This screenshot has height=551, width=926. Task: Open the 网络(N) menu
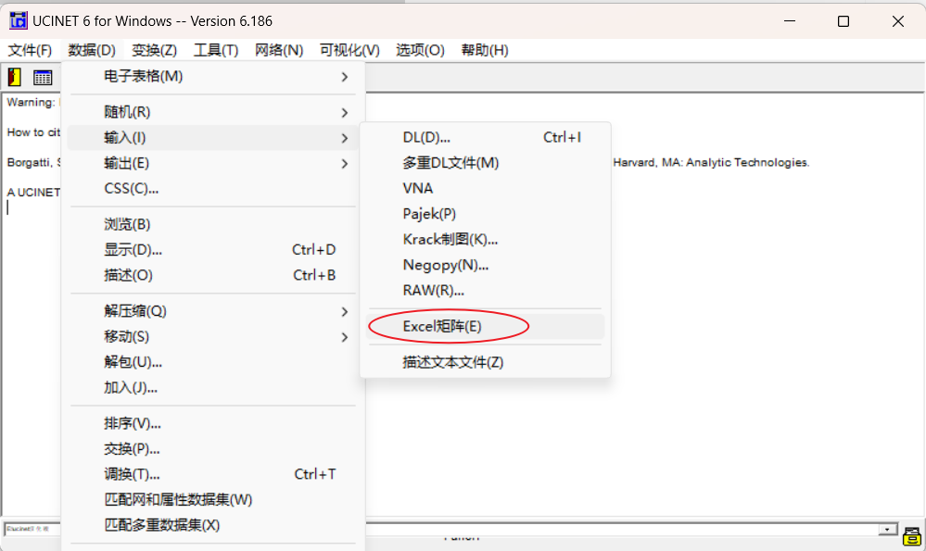click(279, 50)
